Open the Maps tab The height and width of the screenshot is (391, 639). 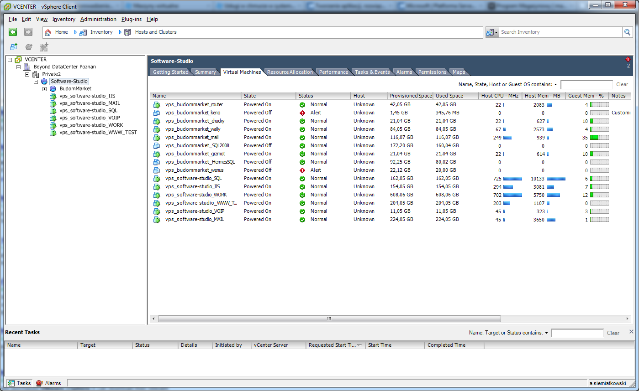coord(459,72)
